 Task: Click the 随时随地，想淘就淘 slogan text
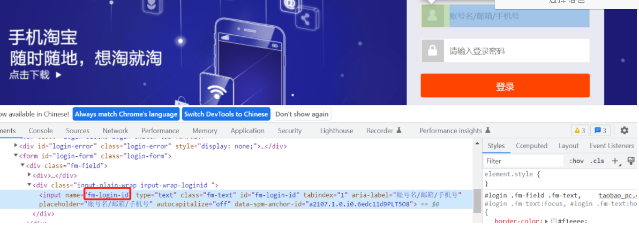[86, 58]
